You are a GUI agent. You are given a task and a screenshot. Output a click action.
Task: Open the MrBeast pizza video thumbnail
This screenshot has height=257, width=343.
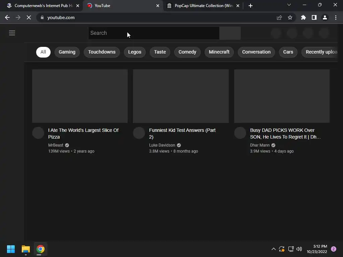point(80,96)
